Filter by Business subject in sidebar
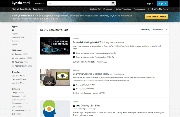 tap(15, 100)
